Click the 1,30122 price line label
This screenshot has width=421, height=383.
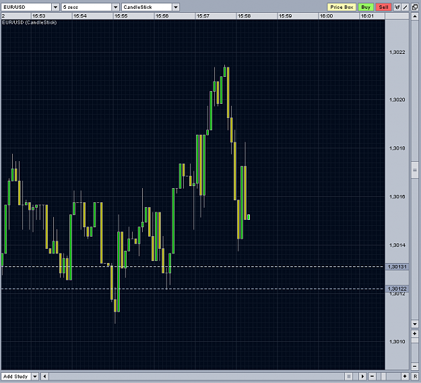397,289
